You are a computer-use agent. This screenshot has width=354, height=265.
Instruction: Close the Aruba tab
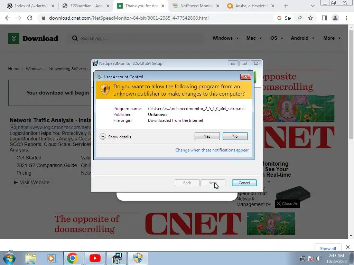click(x=273, y=6)
